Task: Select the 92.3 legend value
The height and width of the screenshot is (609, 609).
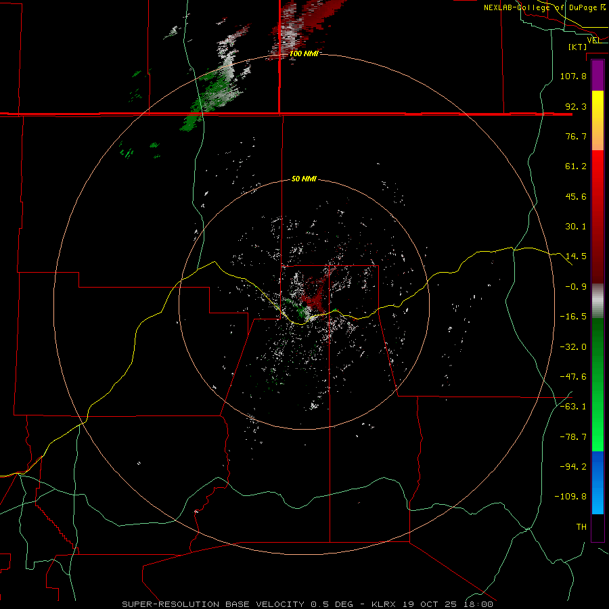Action: click(576, 106)
